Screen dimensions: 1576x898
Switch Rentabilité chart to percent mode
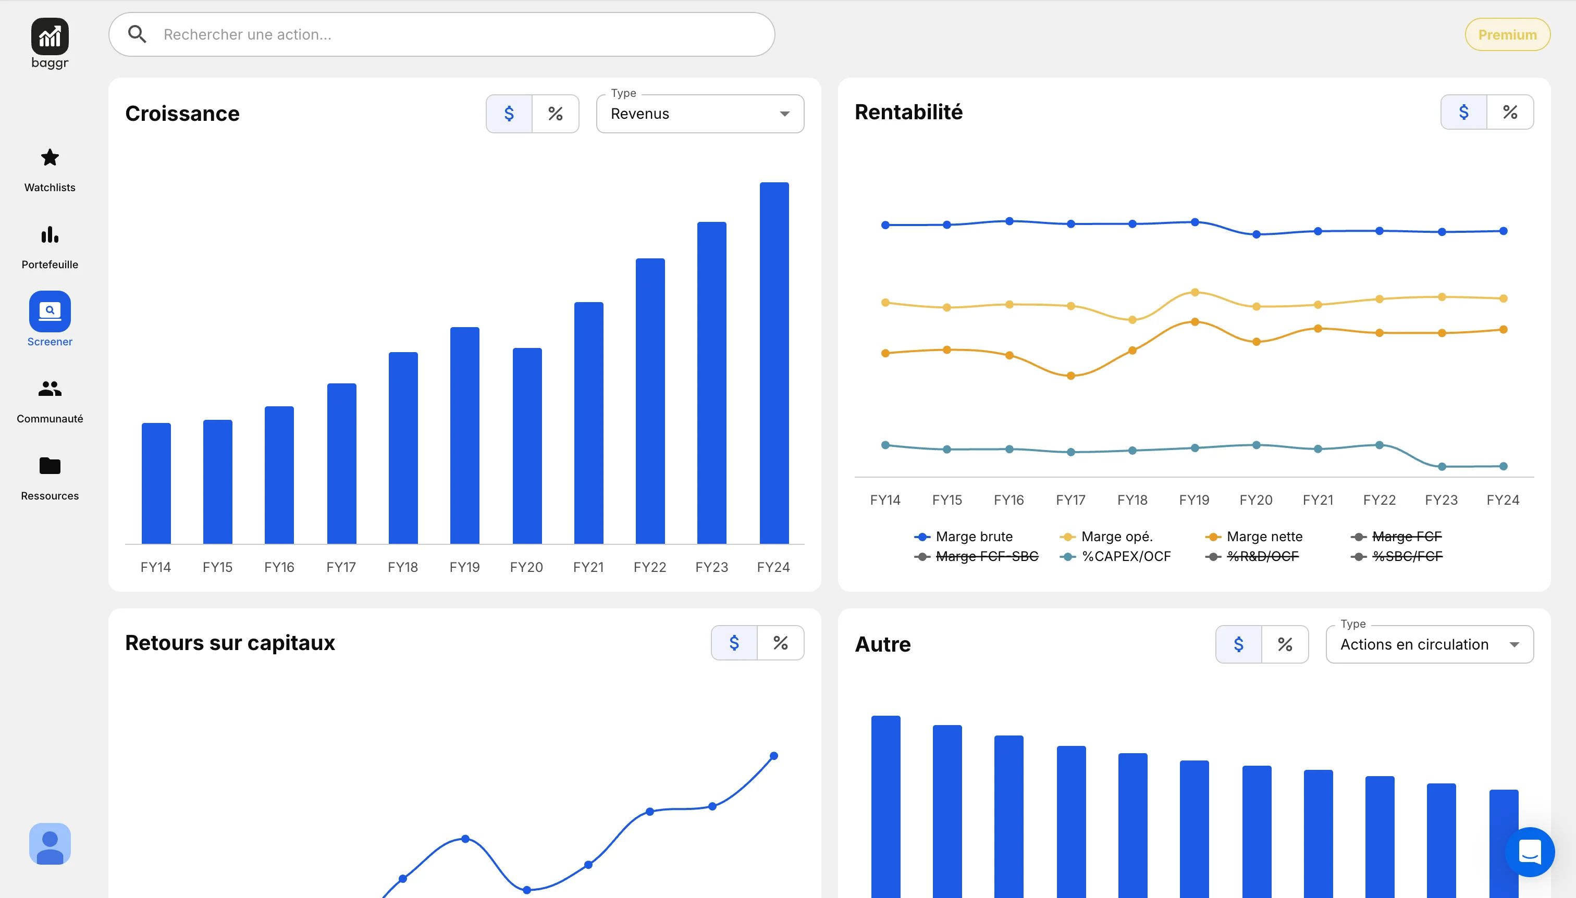[x=1509, y=113]
